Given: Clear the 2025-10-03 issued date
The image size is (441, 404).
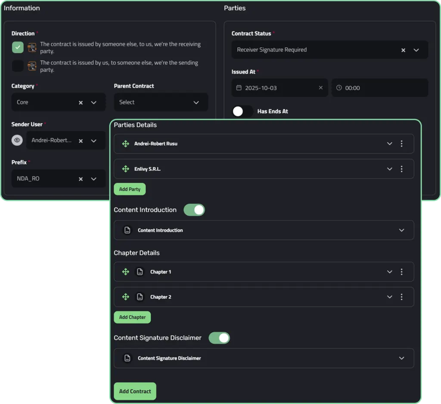Looking at the screenshot, I should point(320,88).
